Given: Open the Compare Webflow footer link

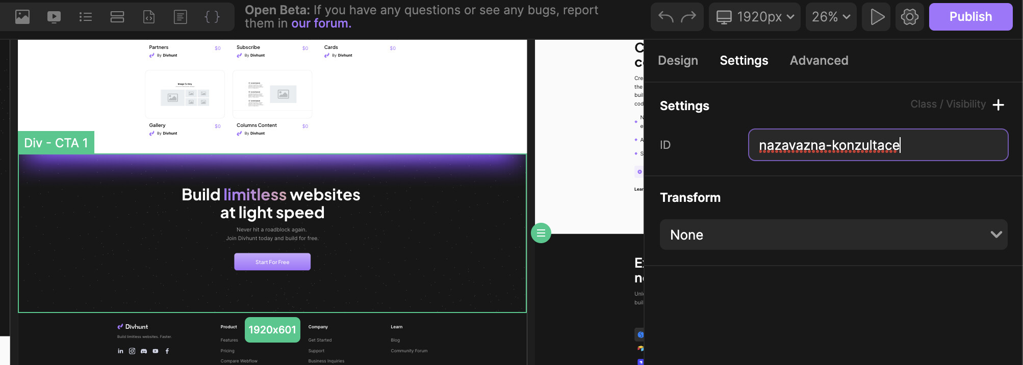Looking at the screenshot, I should click(x=239, y=361).
